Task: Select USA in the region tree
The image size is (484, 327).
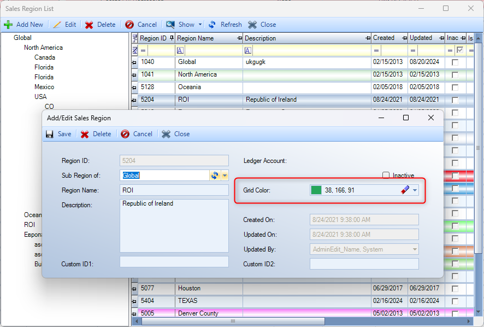Action: pyautogui.click(x=40, y=97)
